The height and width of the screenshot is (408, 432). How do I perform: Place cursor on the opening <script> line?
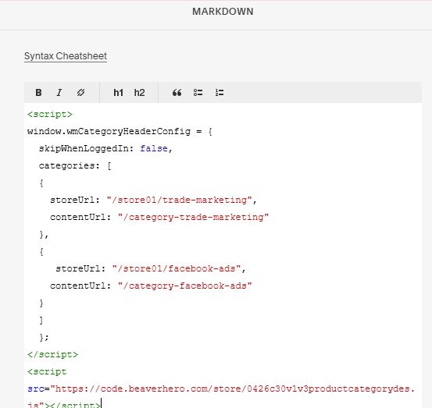[x=49, y=114]
